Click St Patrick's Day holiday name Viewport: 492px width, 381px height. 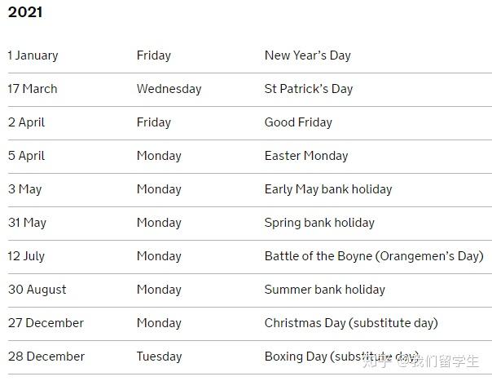coord(308,89)
